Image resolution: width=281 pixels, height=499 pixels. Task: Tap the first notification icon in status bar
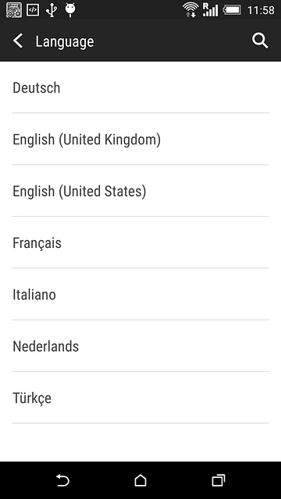pyautogui.click(x=14, y=10)
